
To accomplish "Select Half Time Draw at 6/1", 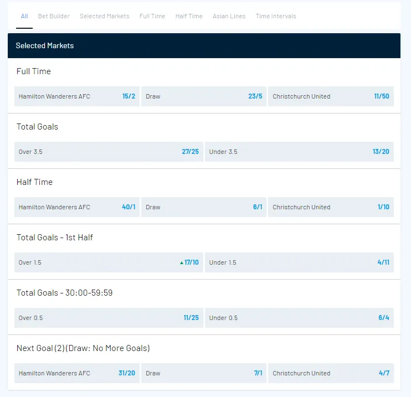I will (x=203, y=207).
